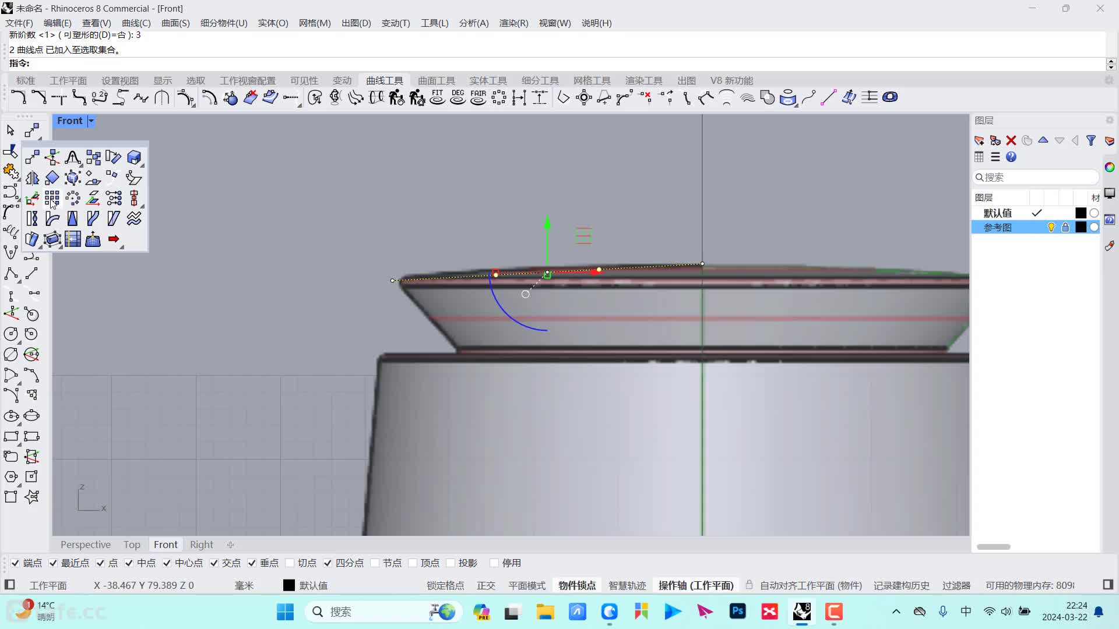Select the Scale 3D box tool
The width and height of the screenshot is (1119, 629).
pyautogui.click(x=133, y=157)
